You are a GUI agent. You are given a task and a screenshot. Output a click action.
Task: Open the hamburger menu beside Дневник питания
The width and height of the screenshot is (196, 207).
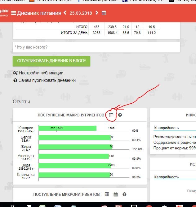click(x=14, y=13)
